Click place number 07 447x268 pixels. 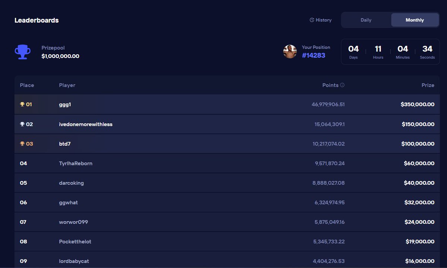pos(23,222)
